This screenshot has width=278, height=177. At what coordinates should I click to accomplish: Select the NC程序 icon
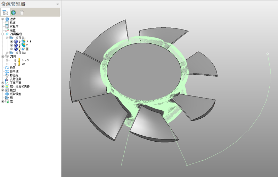[x=7, y=26]
